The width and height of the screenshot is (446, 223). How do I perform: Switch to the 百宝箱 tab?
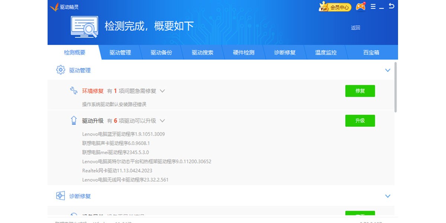(371, 52)
